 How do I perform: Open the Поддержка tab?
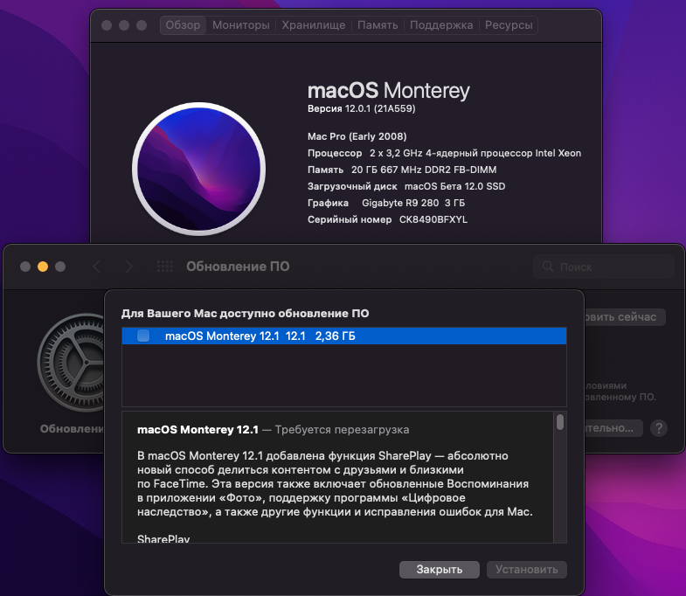point(441,25)
